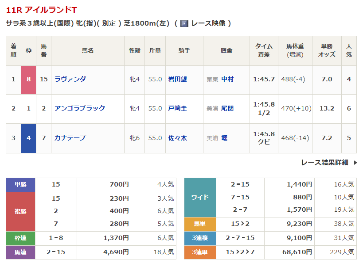Select the 3連単 payout label
The width and height of the screenshot is (363, 263).
199,252
